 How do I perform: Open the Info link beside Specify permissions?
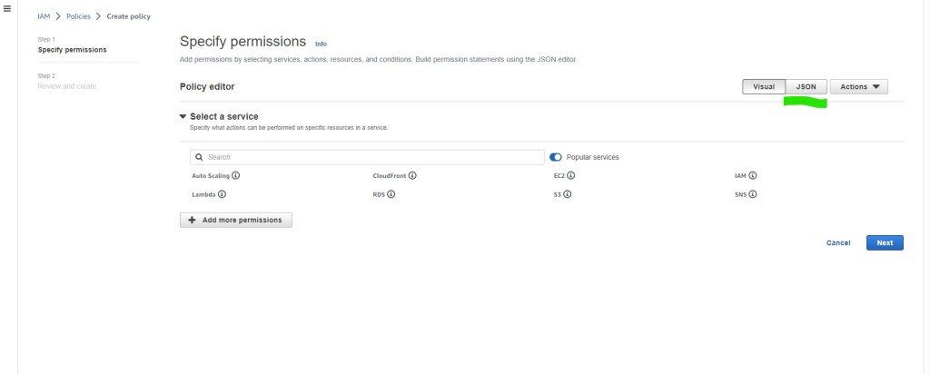321,44
